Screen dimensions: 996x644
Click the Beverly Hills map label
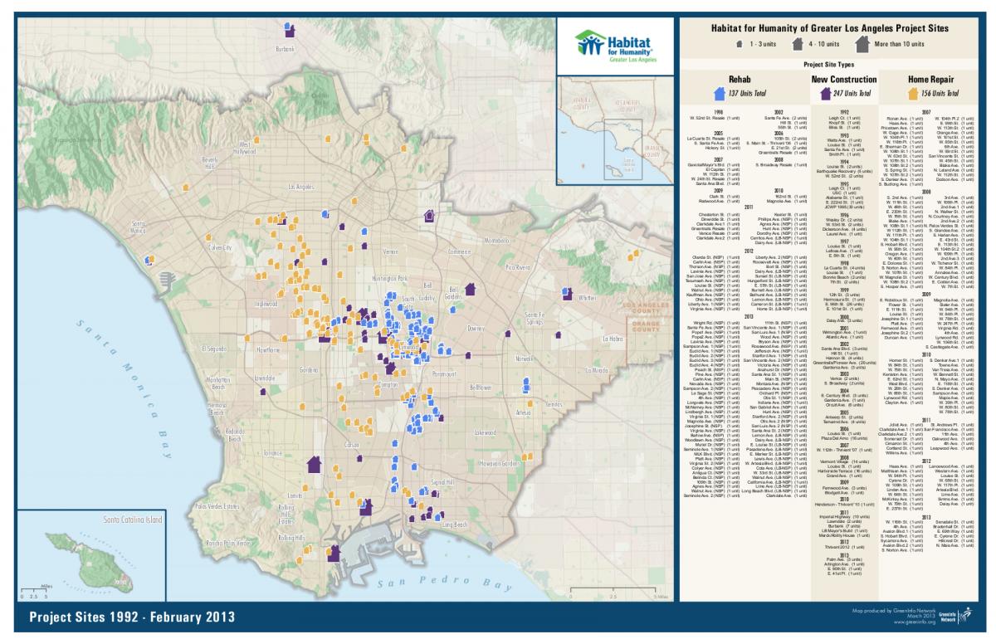tap(208, 163)
